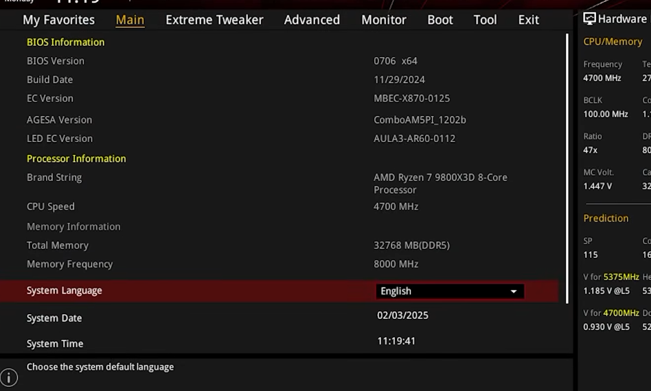651x391 pixels.
Task: Click LED EC Version value AULA3-AR60-0112
Action: [414, 139]
